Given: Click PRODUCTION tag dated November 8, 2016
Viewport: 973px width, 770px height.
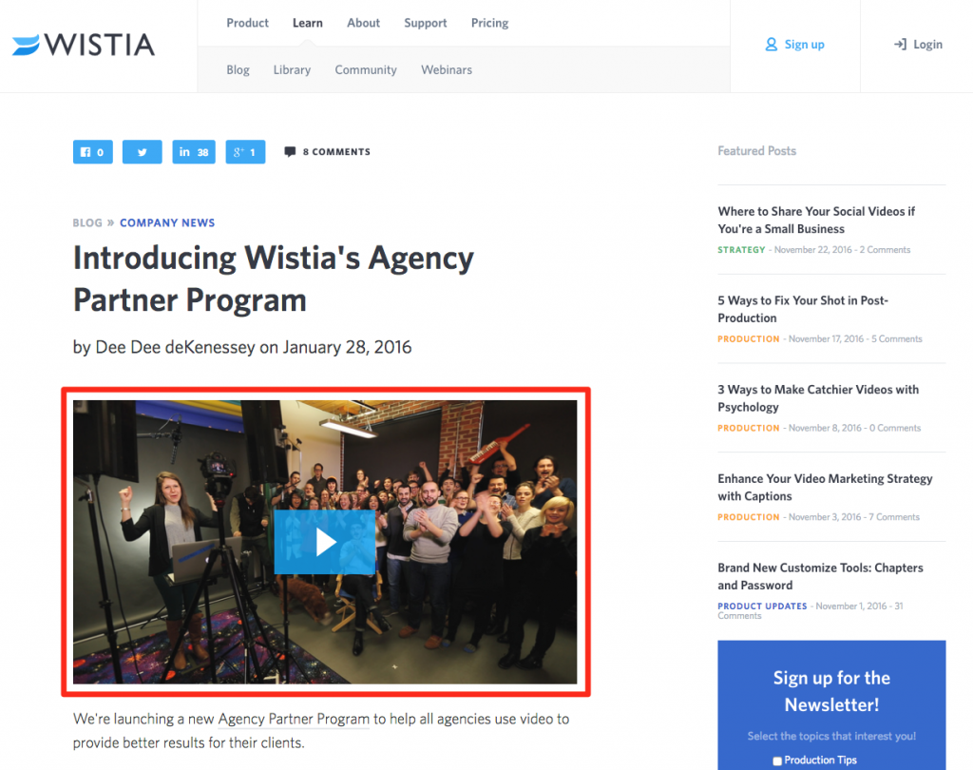Looking at the screenshot, I should click(749, 428).
